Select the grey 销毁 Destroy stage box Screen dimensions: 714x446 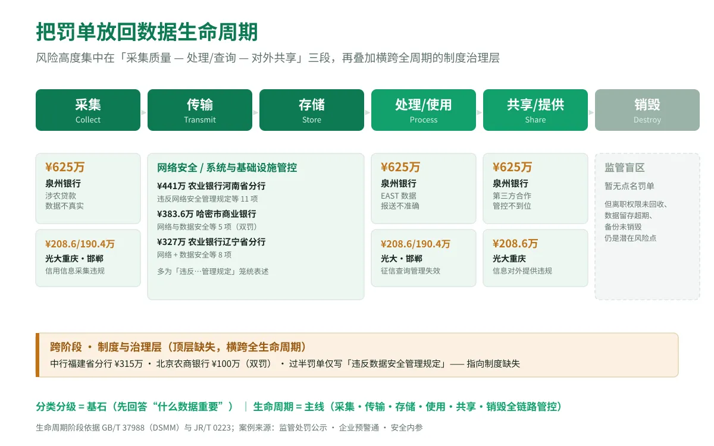[647, 110]
